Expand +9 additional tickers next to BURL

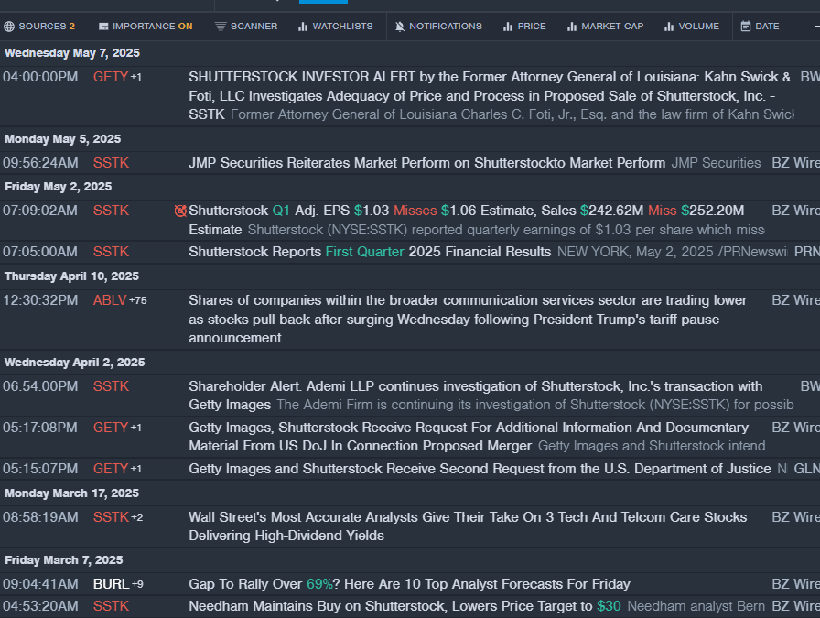click(137, 584)
